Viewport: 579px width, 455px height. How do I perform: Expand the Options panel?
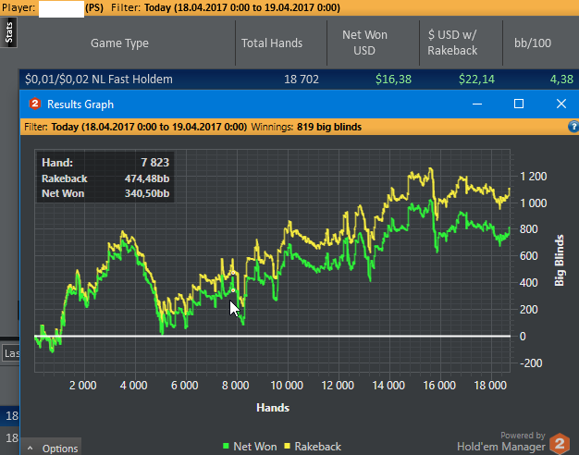click(52, 448)
